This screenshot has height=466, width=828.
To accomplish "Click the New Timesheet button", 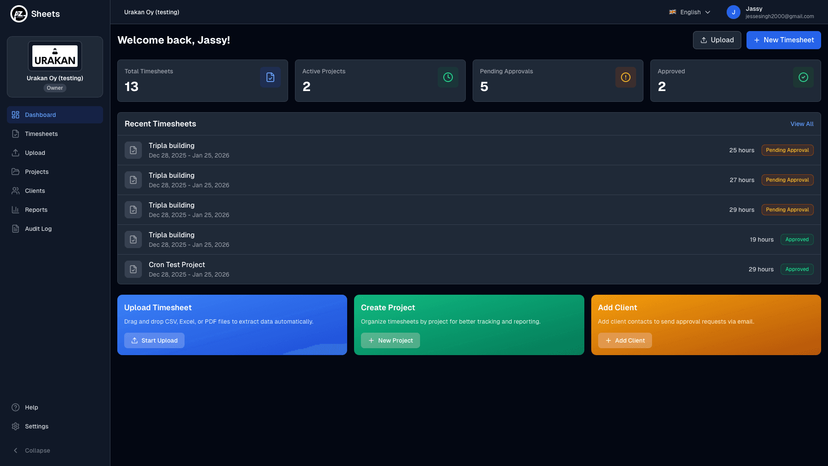I will 783,40.
